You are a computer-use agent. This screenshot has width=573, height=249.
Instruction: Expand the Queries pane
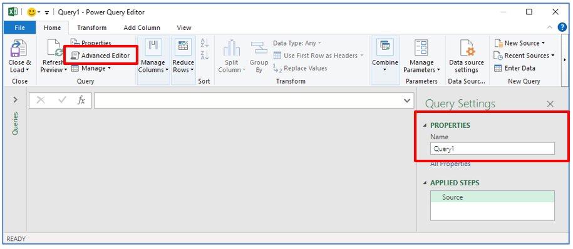coord(15,100)
